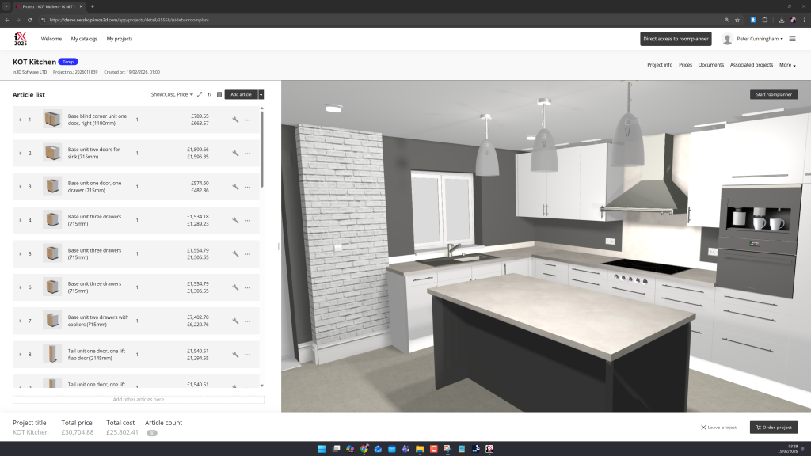This screenshot has height=456, width=811.
Task: Expand article 1 row details
Action: (21, 120)
